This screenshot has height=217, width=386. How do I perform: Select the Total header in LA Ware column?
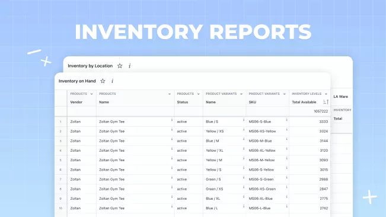point(338,119)
